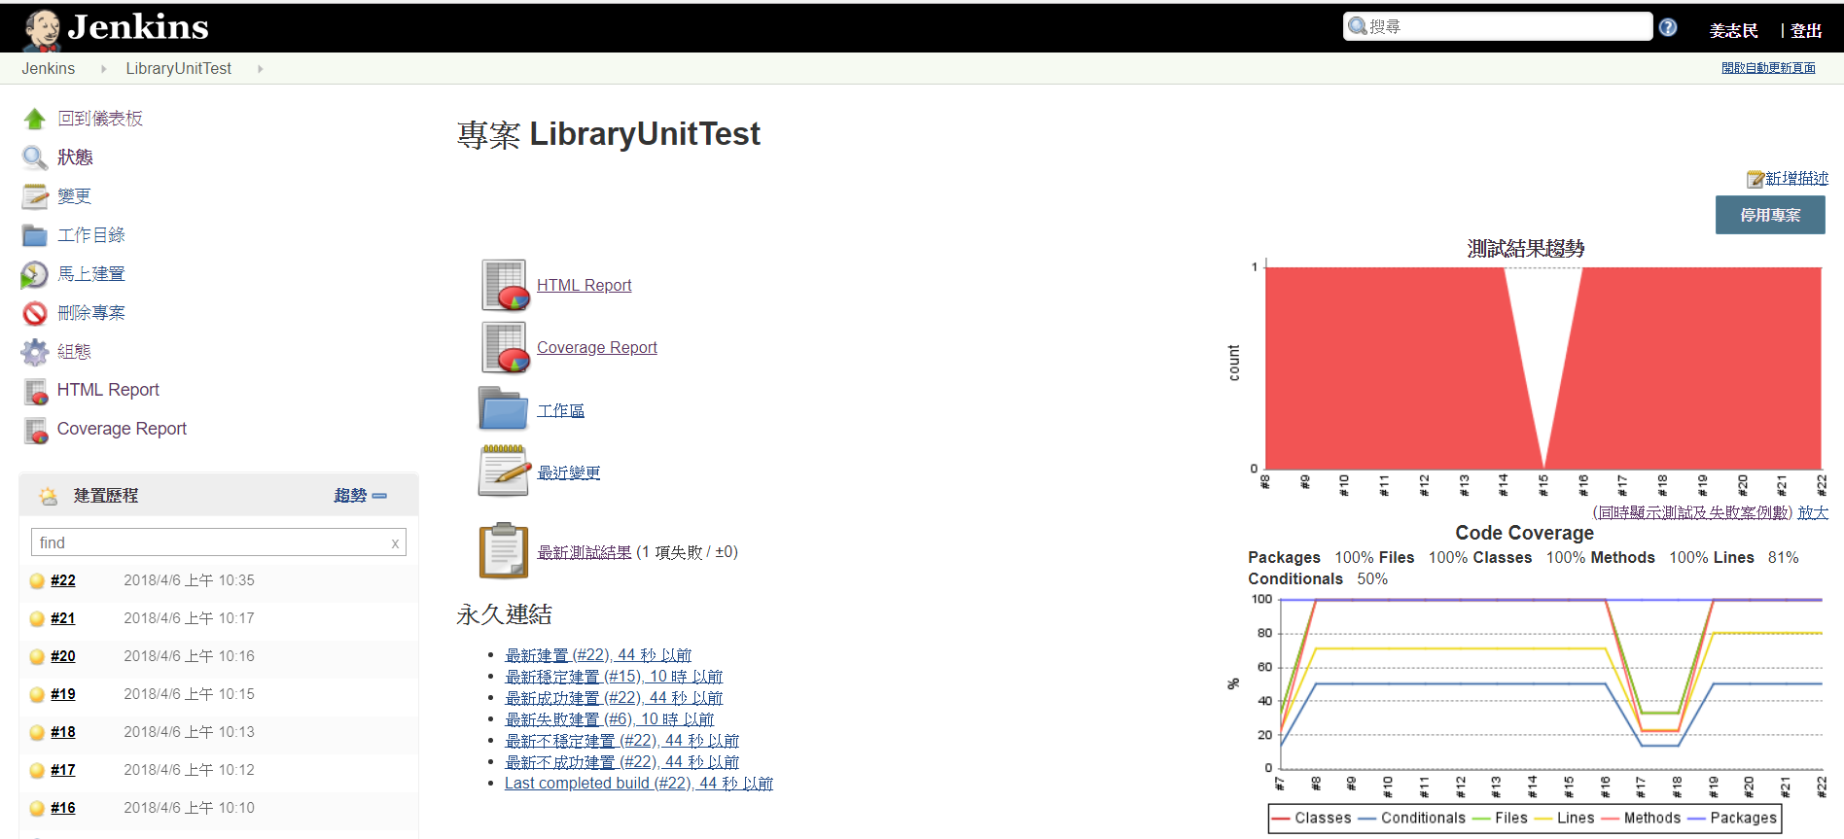
Task: Open 回到儀表板 sidebar item
Action: click(100, 119)
